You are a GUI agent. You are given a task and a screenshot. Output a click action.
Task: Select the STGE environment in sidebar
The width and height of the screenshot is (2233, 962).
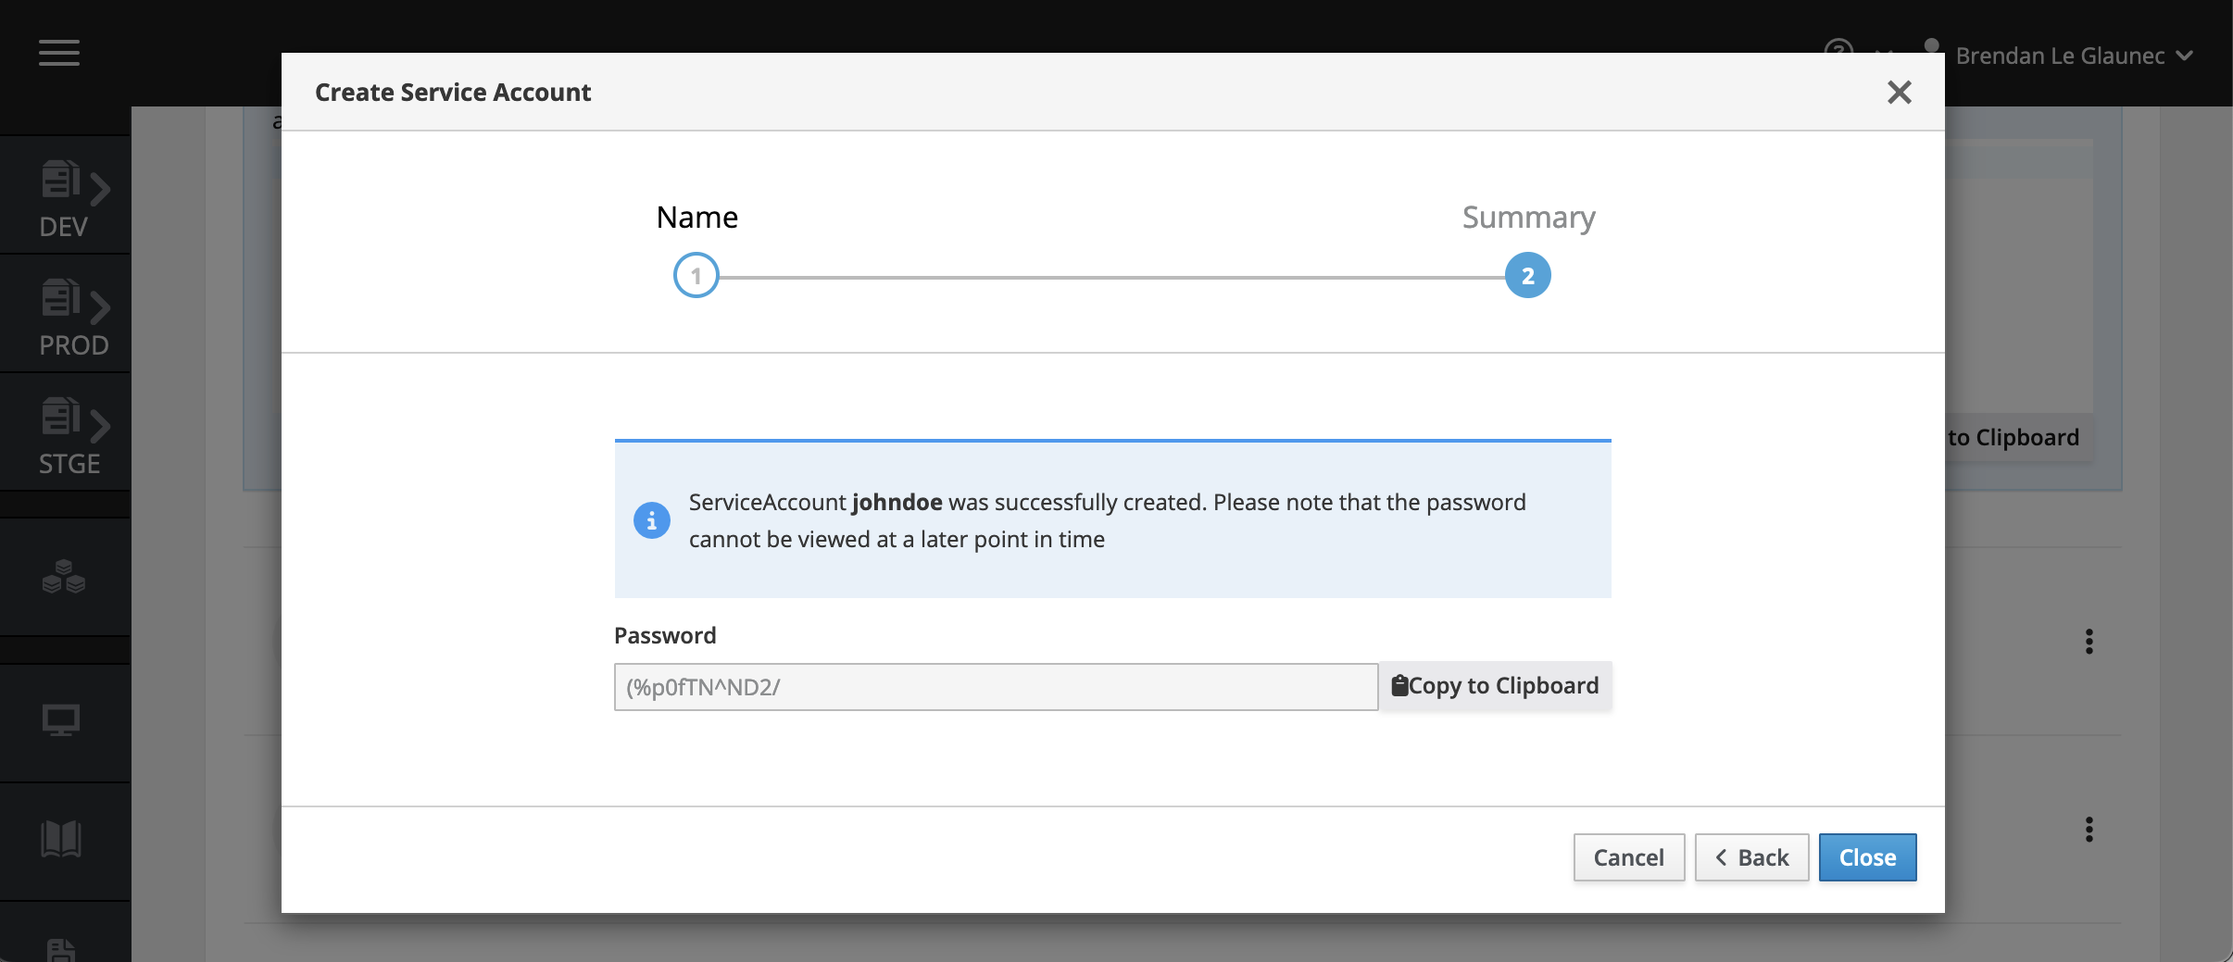65,433
